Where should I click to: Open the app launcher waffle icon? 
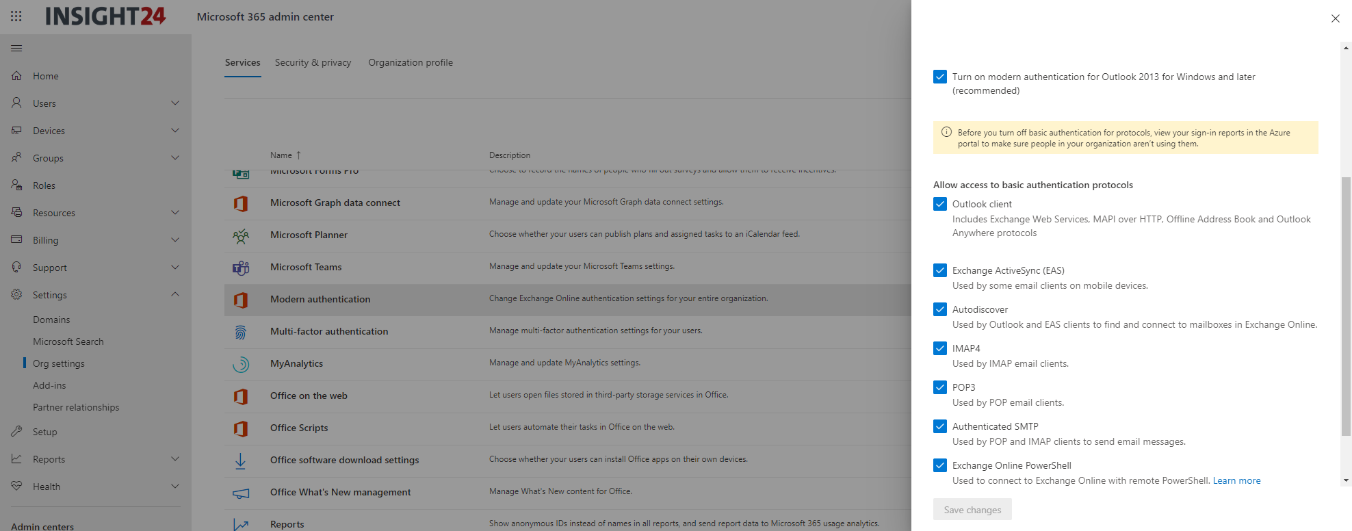16,16
